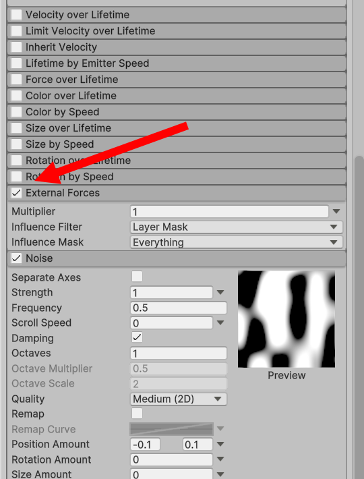Viewport: 364px width, 479px height.
Task: Click the Octave Scale value field
Action: click(179, 383)
